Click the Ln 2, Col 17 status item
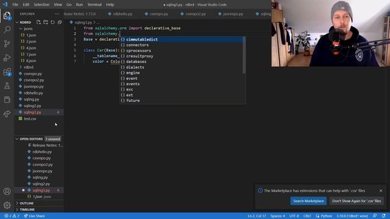 coord(257,216)
